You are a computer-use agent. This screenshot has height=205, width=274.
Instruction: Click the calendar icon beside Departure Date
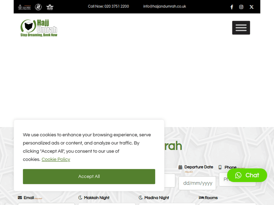pos(180,167)
